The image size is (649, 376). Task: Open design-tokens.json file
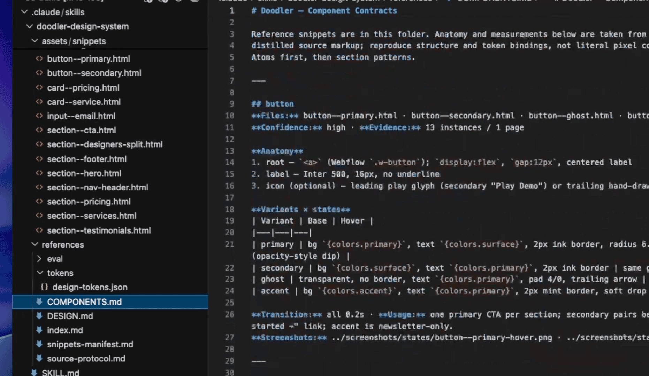tap(90, 287)
